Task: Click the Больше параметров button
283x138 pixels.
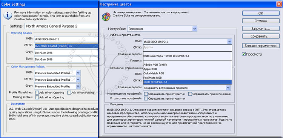Action: tap(261, 46)
